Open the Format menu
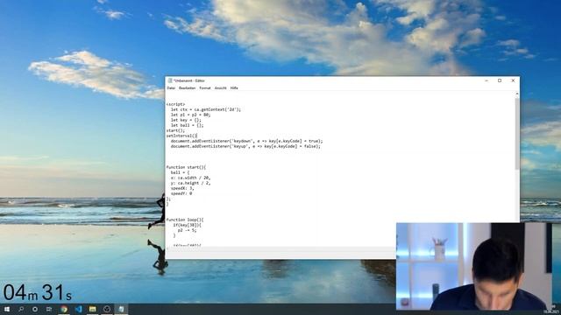The height and width of the screenshot is (315, 561). 205,87
